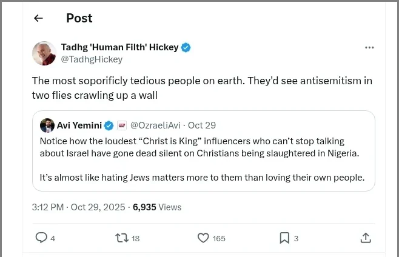The width and height of the screenshot is (399, 257).
Task: Click the share upload icon
Action: coord(366,238)
